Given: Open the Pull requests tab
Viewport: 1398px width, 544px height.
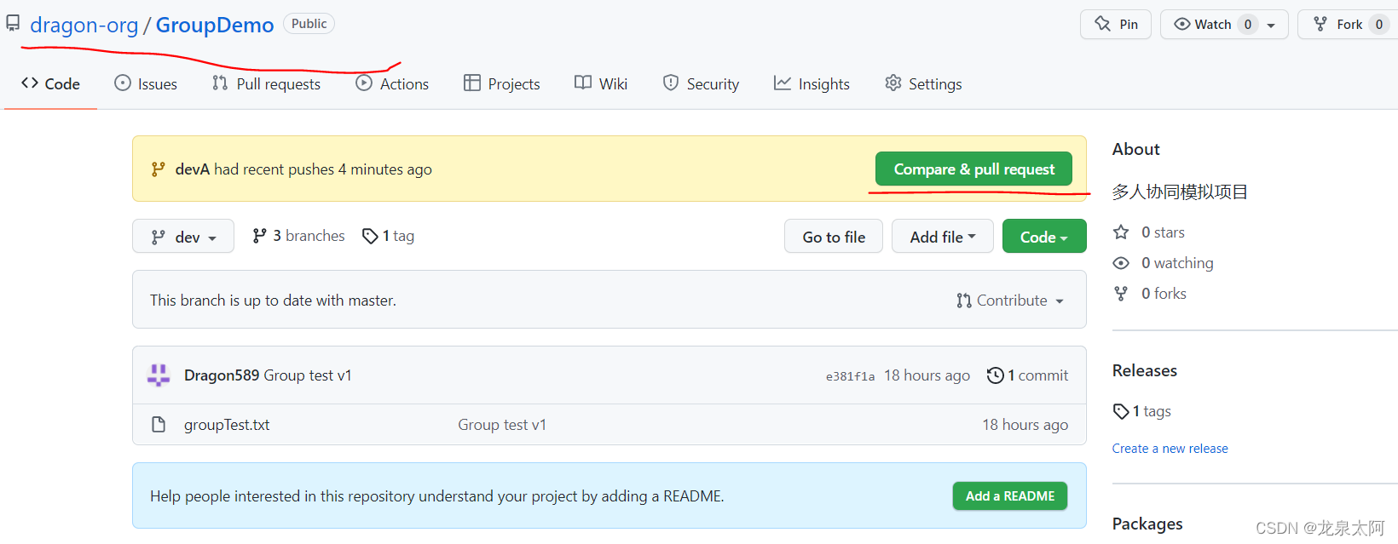Looking at the screenshot, I should pos(266,83).
